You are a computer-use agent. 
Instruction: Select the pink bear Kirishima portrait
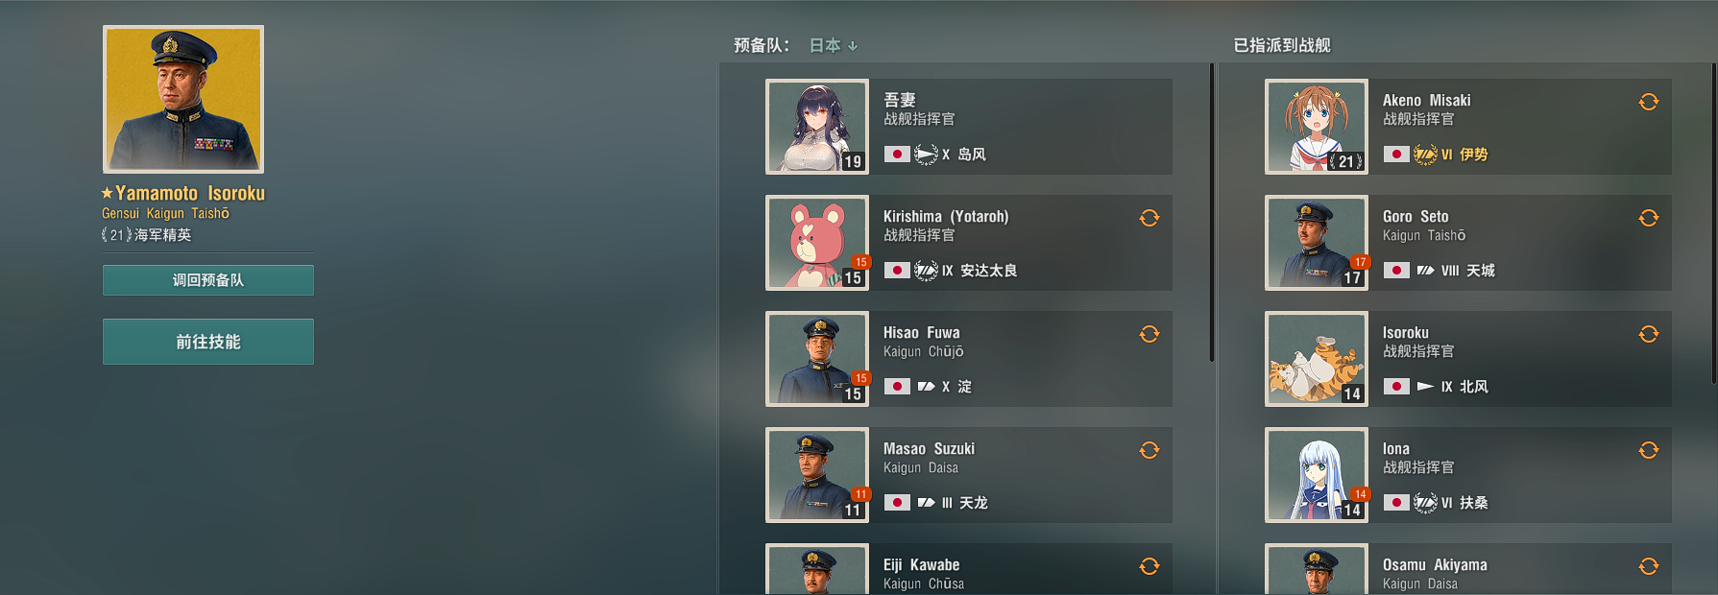click(817, 243)
